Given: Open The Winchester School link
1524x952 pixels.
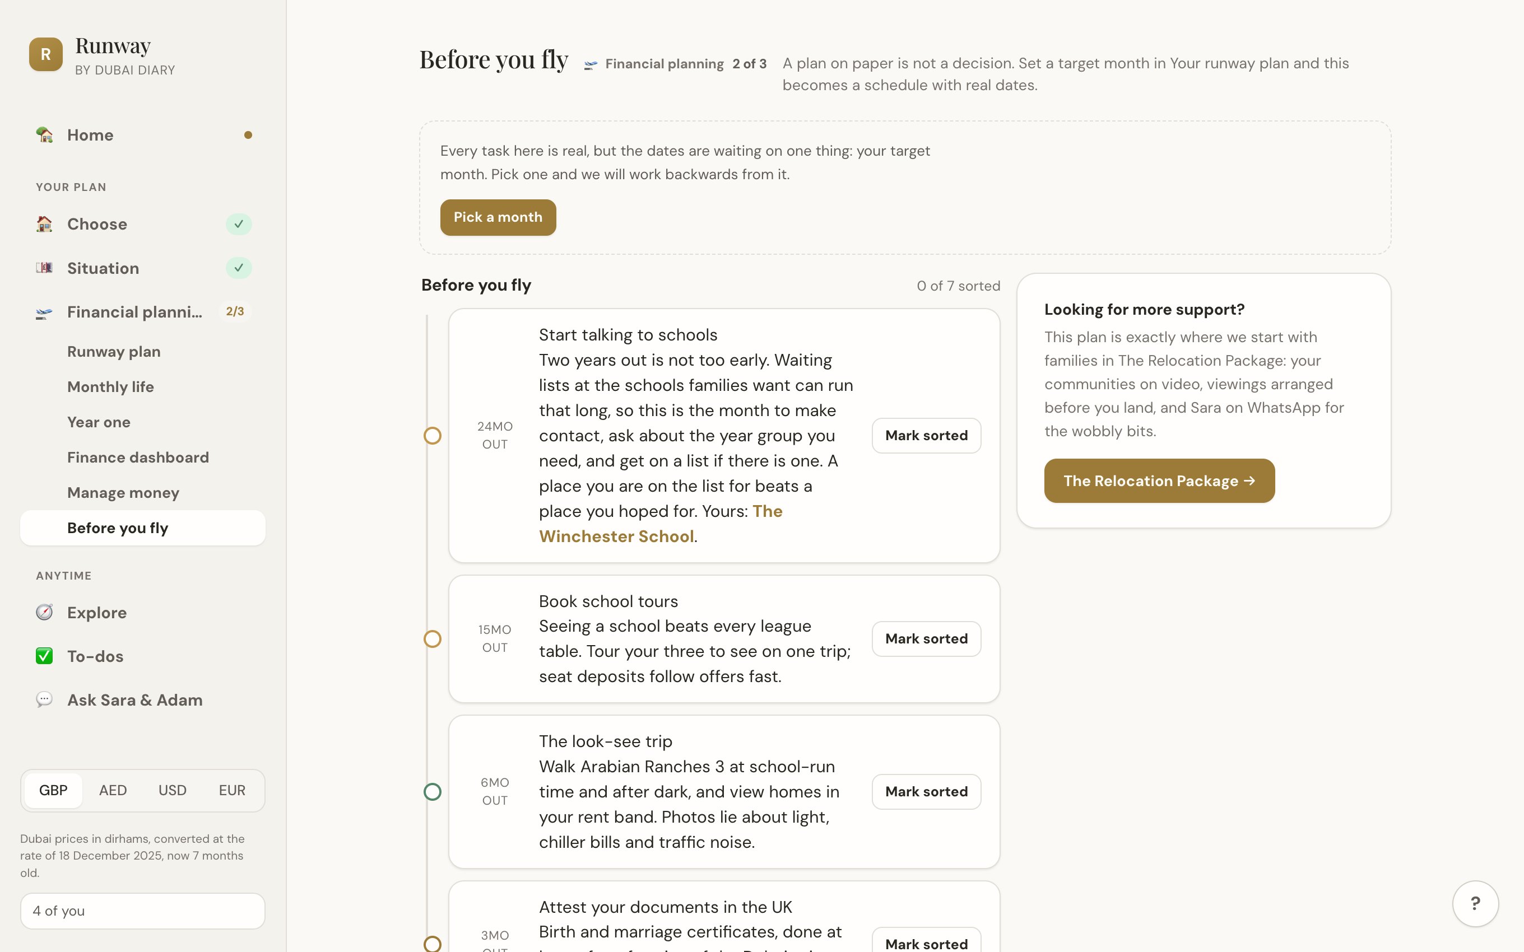Looking at the screenshot, I should click(661, 524).
